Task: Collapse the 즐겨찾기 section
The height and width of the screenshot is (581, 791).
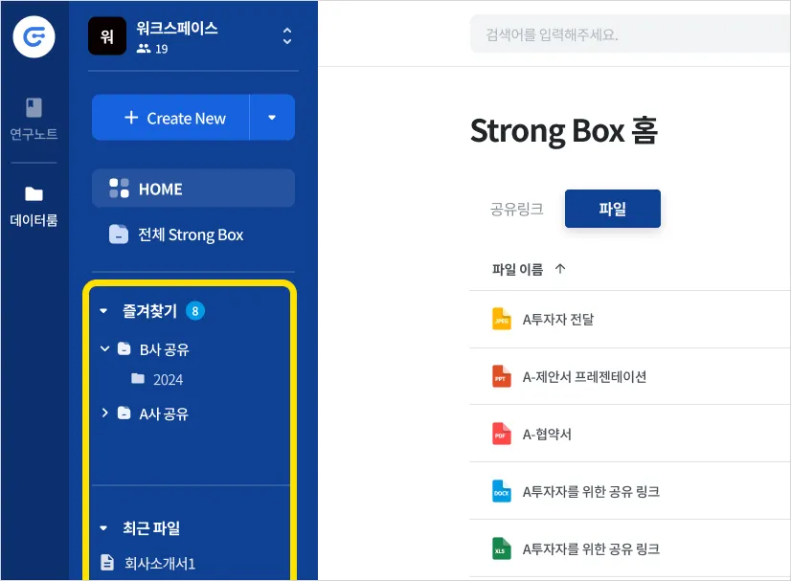Action: click(x=103, y=311)
